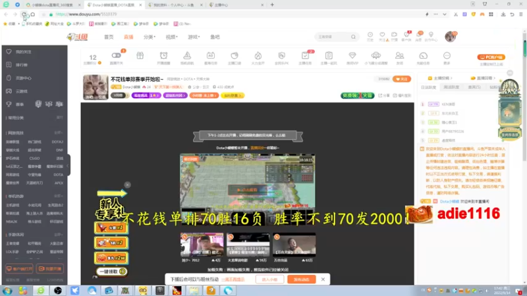Click 一键领取 claim-all button
This screenshot has height=296, width=527.
[112, 272]
